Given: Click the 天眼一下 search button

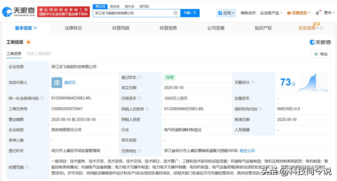Looking at the screenshot, I should click(190, 13).
